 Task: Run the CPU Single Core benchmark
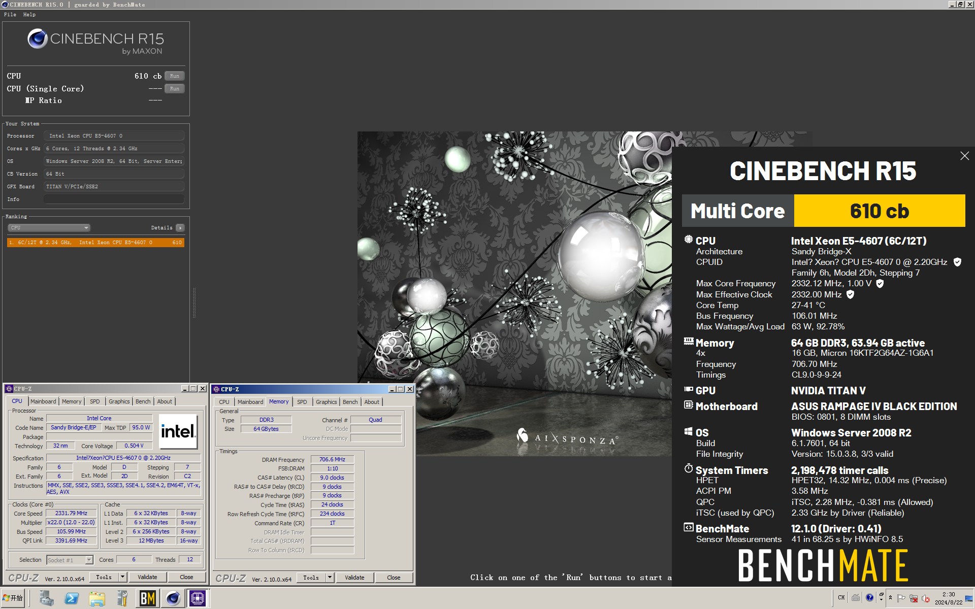(175, 89)
